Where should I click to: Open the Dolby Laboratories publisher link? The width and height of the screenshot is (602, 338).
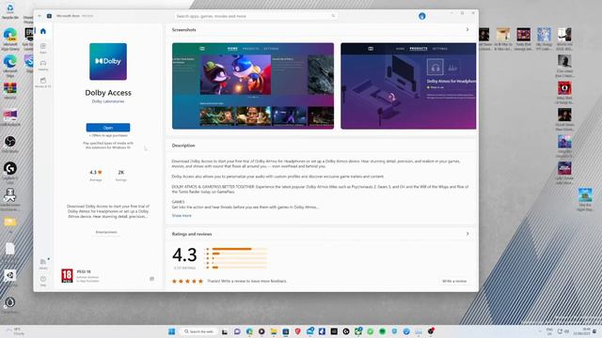point(108,101)
